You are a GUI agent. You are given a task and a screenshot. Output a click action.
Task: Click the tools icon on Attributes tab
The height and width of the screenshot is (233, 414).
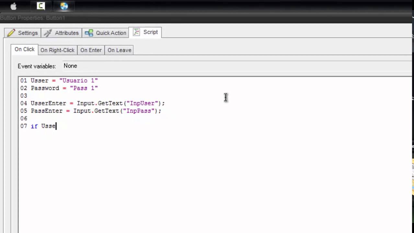[48, 33]
